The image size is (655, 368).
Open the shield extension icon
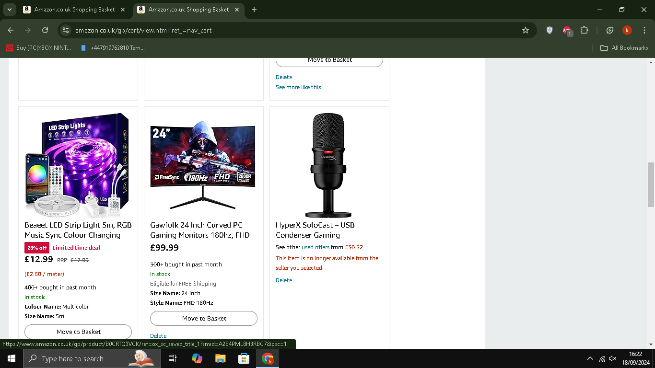coord(550,30)
